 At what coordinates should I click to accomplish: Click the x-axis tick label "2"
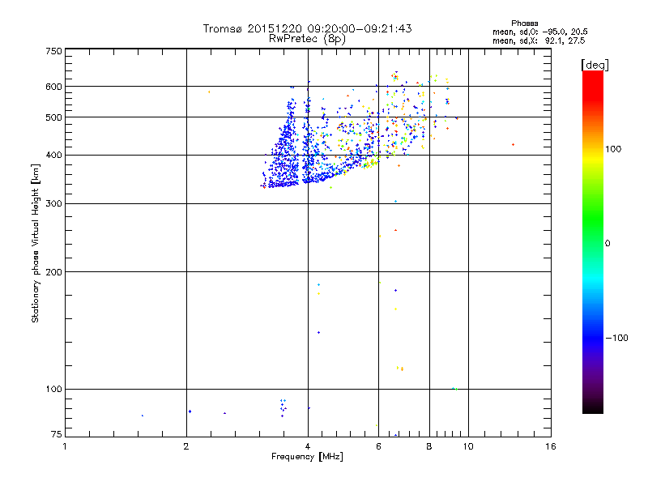tap(186, 446)
